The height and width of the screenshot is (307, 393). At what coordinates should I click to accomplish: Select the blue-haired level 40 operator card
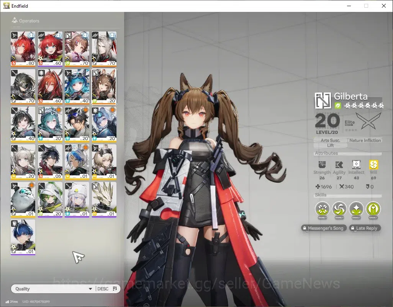click(x=77, y=87)
